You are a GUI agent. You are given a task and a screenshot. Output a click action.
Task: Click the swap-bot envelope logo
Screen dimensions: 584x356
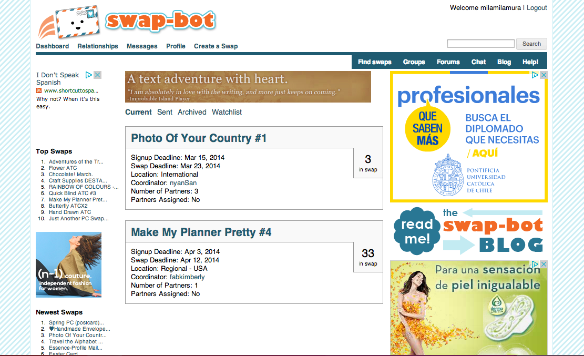point(126,21)
